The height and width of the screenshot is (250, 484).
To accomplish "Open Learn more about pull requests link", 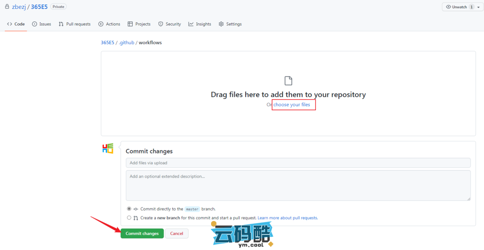I will [x=287, y=218].
